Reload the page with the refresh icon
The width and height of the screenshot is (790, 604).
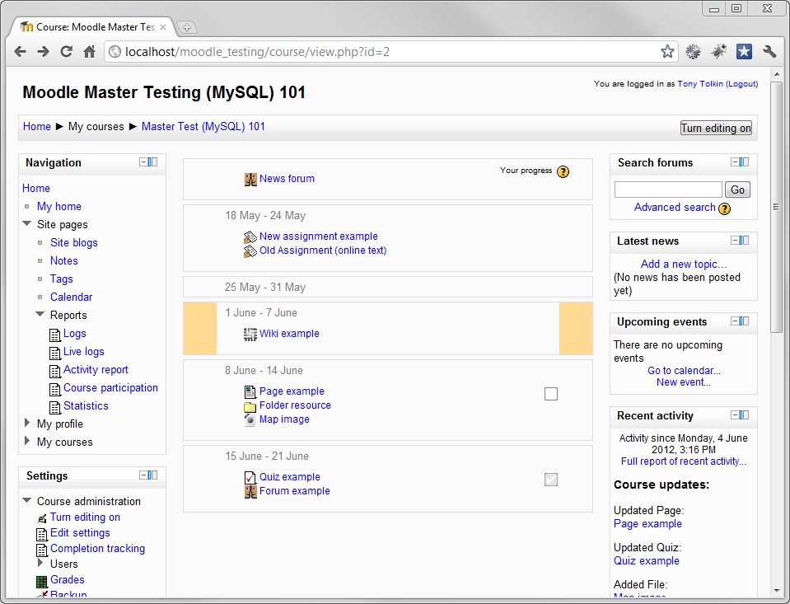click(x=67, y=51)
